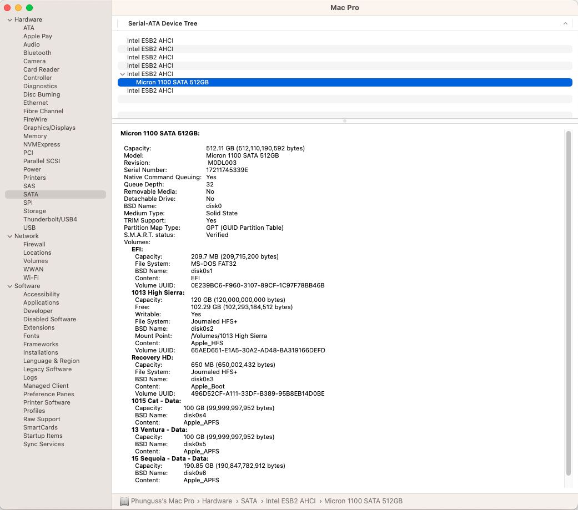Open Thunderbolt/USB4 in the sidebar
This screenshot has height=510, width=578.
pyautogui.click(x=50, y=219)
